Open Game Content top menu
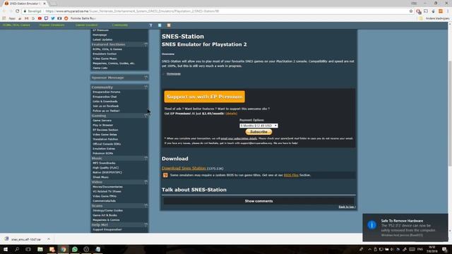This screenshot has height=254, width=452. pos(86,25)
